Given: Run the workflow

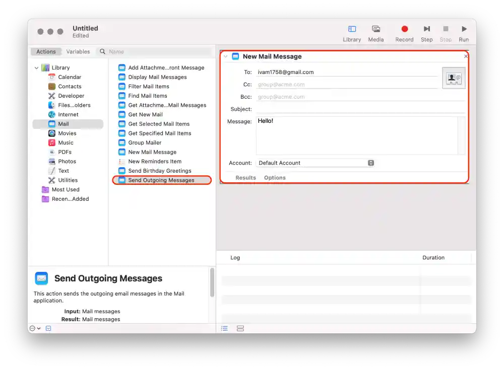Looking at the screenshot, I should point(464,33).
